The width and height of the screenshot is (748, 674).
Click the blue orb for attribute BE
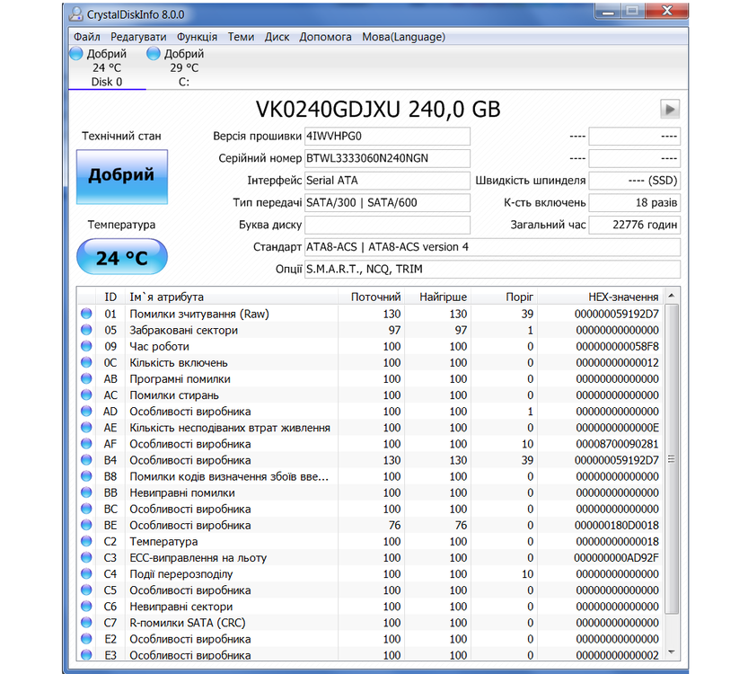[86, 525]
